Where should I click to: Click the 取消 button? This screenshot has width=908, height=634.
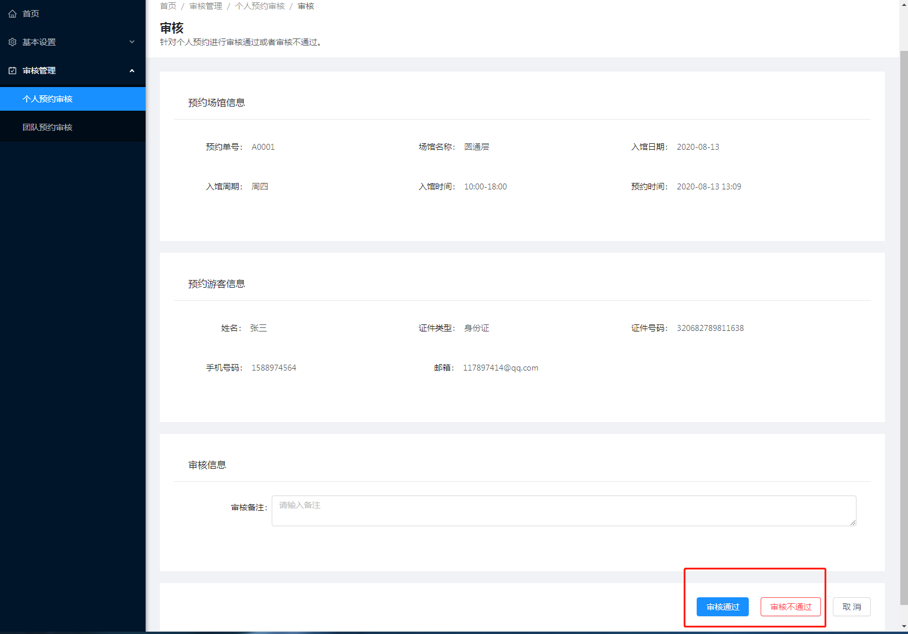pyautogui.click(x=852, y=607)
